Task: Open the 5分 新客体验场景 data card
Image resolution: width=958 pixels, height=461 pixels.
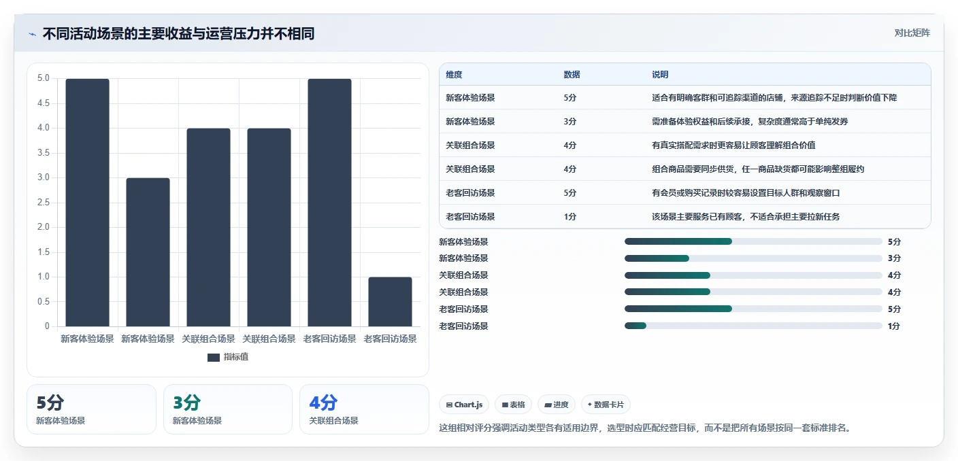Action: pos(91,409)
